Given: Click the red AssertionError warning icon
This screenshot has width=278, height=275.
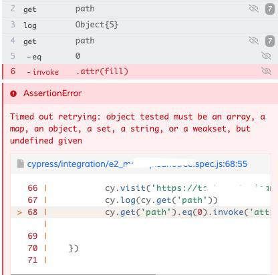Looking at the screenshot, I should [x=13, y=93].
